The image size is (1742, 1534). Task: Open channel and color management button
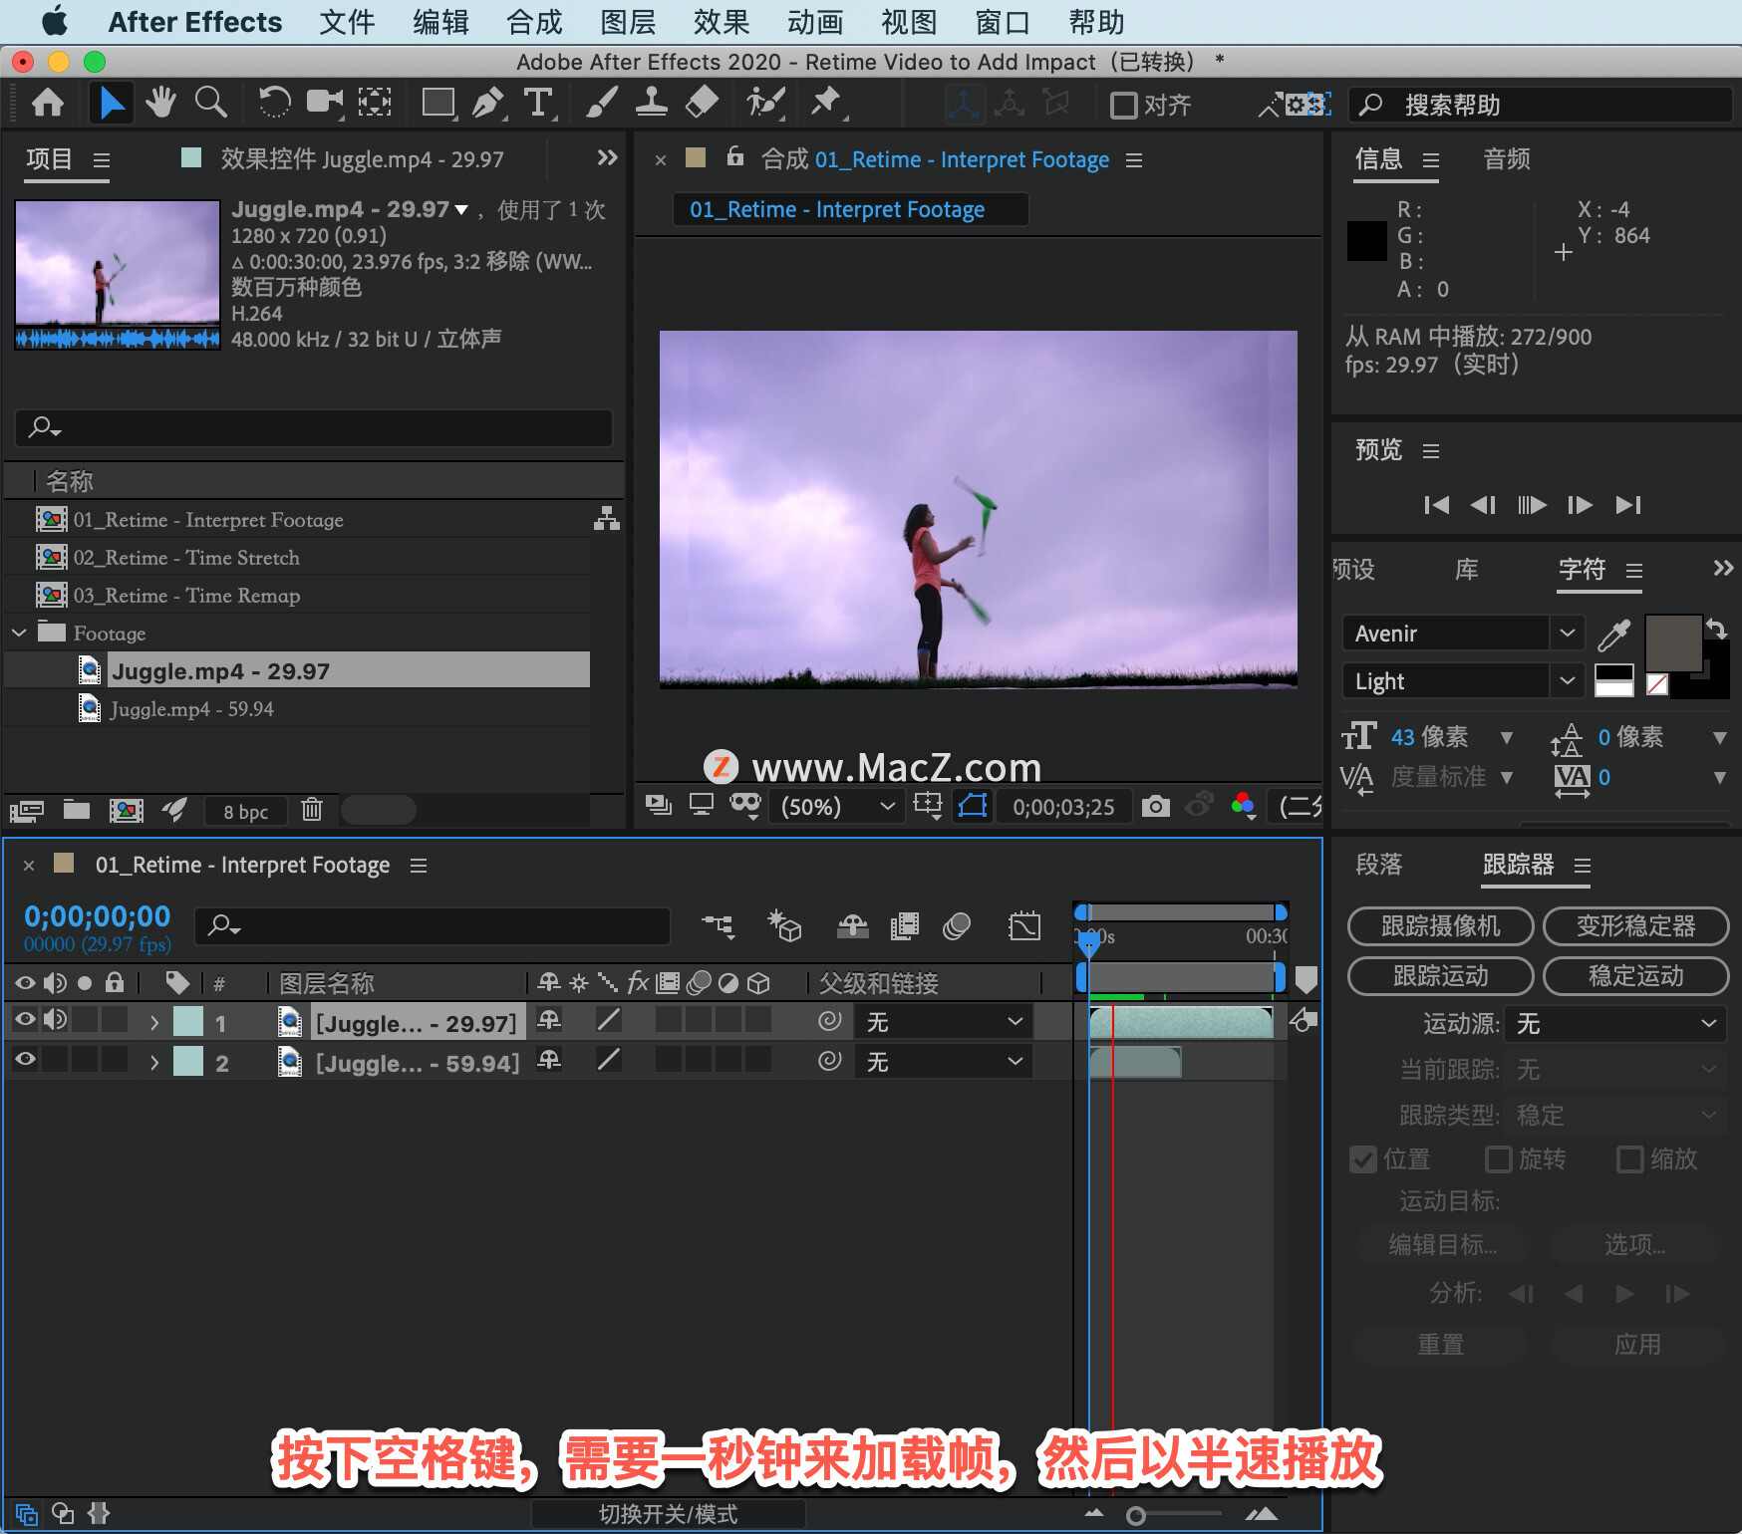click(1243, 805)
